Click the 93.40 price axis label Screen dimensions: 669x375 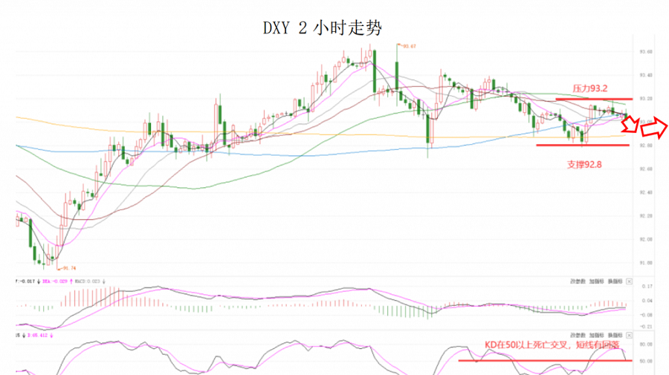click(645, 75)
